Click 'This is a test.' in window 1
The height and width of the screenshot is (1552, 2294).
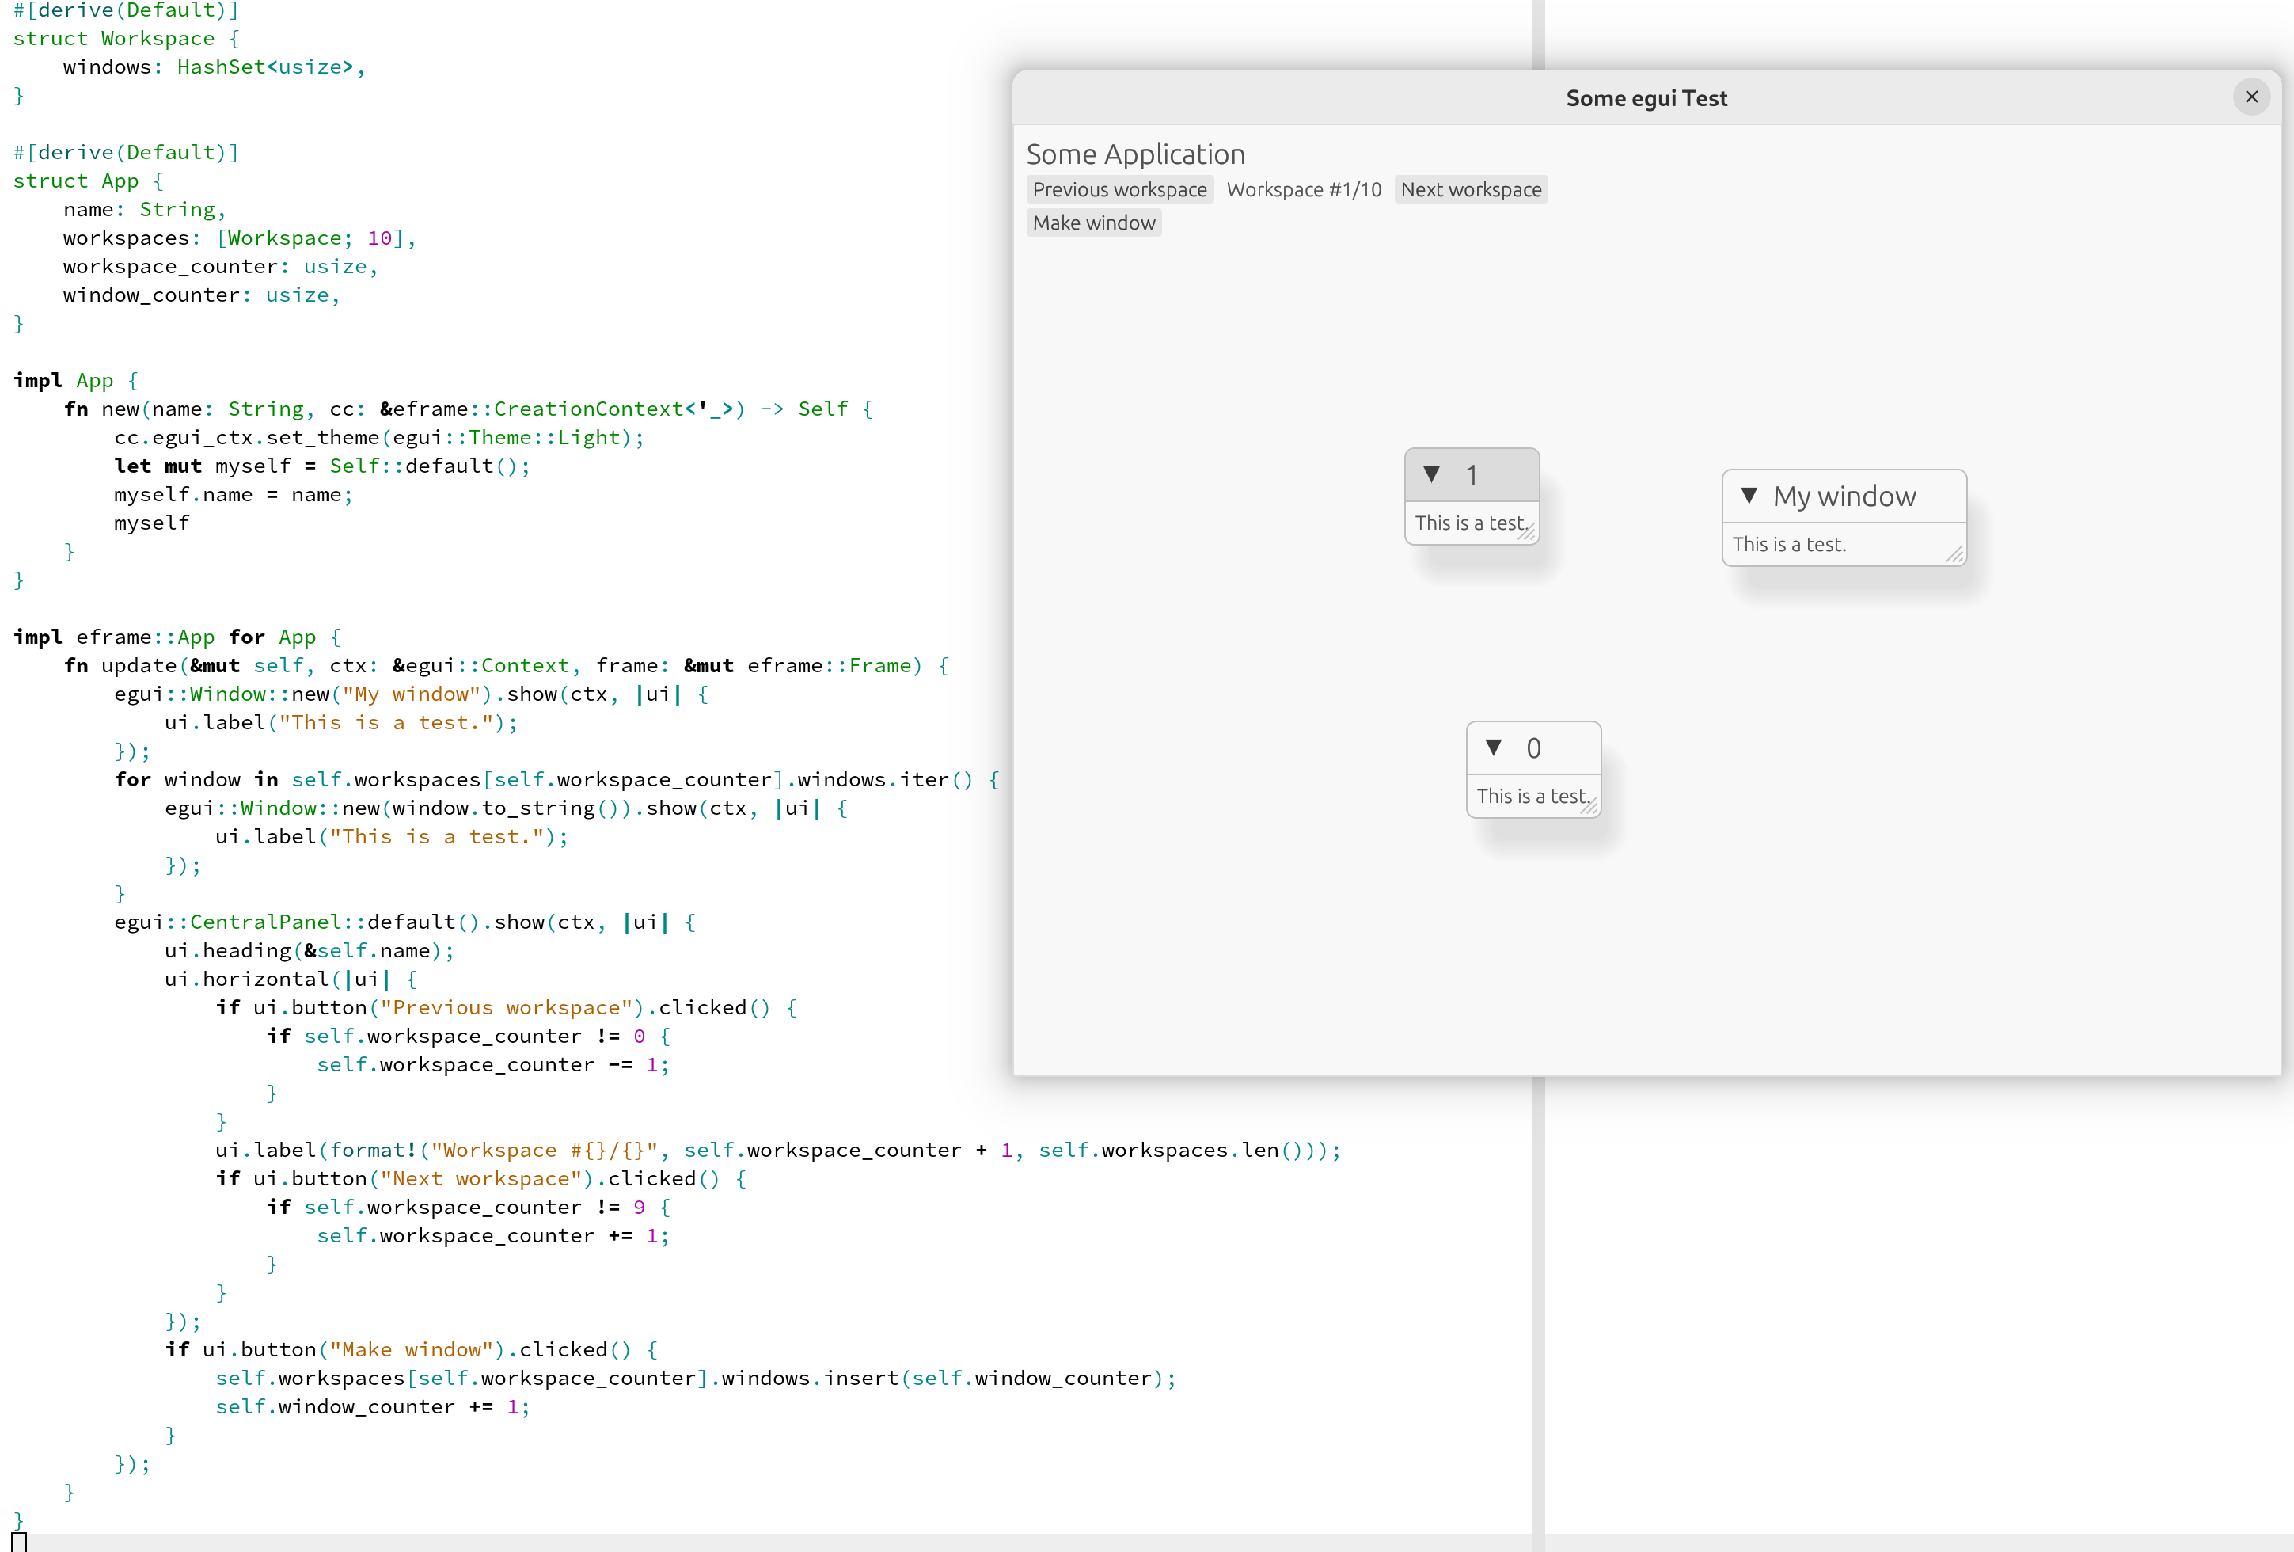(x=1472, y=523)
